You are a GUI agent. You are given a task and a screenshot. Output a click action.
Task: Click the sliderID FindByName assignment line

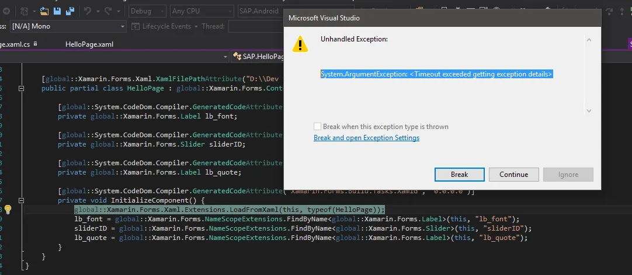coord(303,228)
